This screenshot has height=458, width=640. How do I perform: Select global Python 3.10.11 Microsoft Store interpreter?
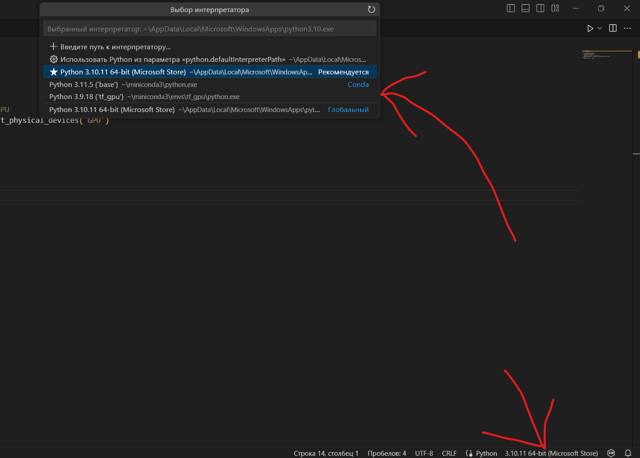coord(210,109)
